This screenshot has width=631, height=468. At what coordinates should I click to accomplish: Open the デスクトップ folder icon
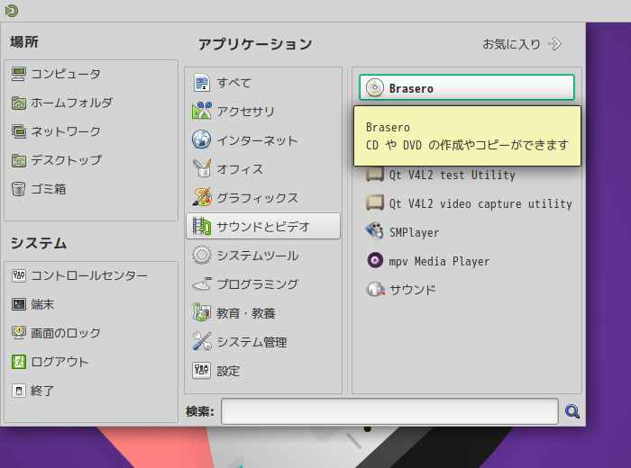point(19,160)
